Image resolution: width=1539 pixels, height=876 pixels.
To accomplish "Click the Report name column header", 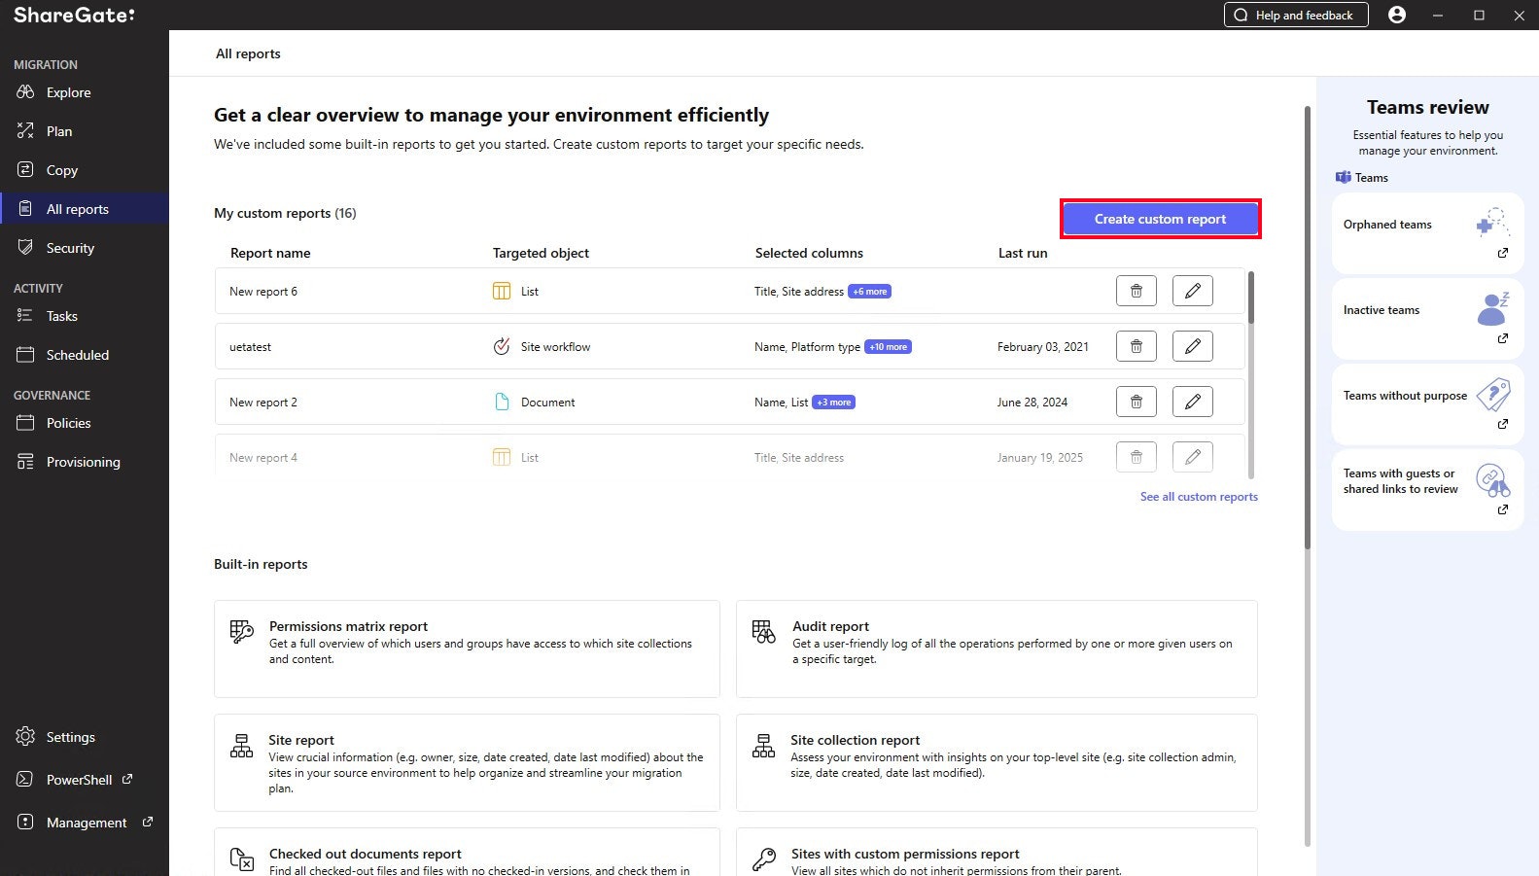I will click(270, 253).
